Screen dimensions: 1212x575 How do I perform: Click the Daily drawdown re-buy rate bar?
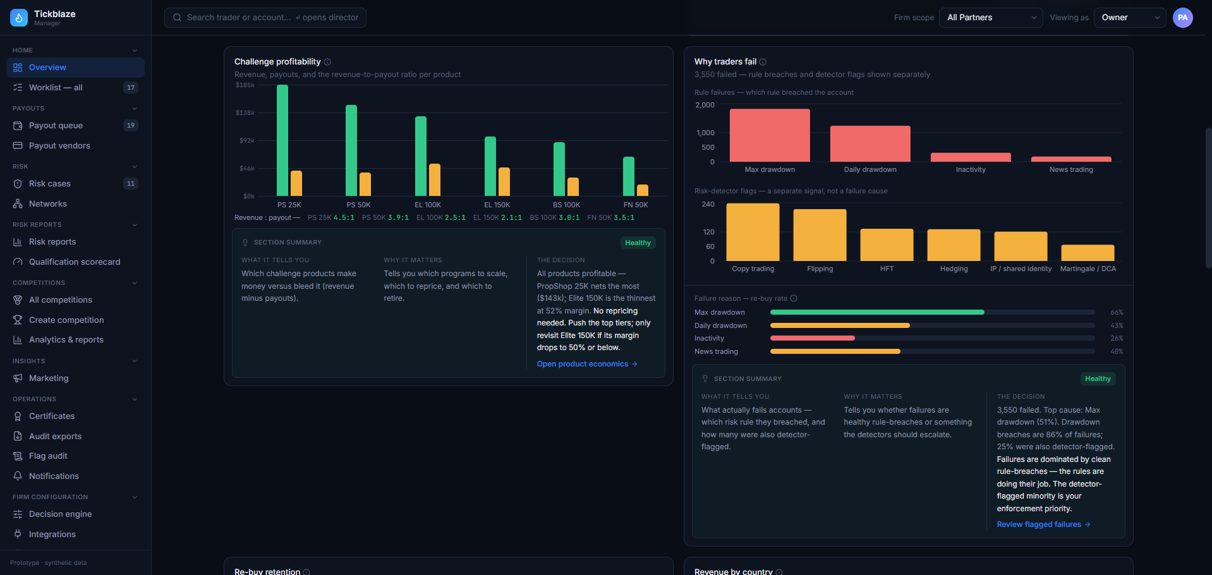click(933, 325)
